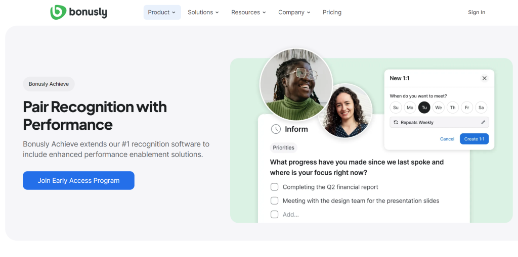The height and width of the screenshot is (257, 518).
Task: Click the repeat arrows icon beside Repeats Weekly
Action: point(396,122)
